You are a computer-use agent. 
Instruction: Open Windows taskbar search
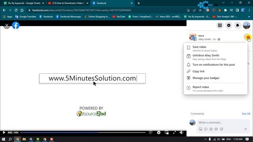10,139
